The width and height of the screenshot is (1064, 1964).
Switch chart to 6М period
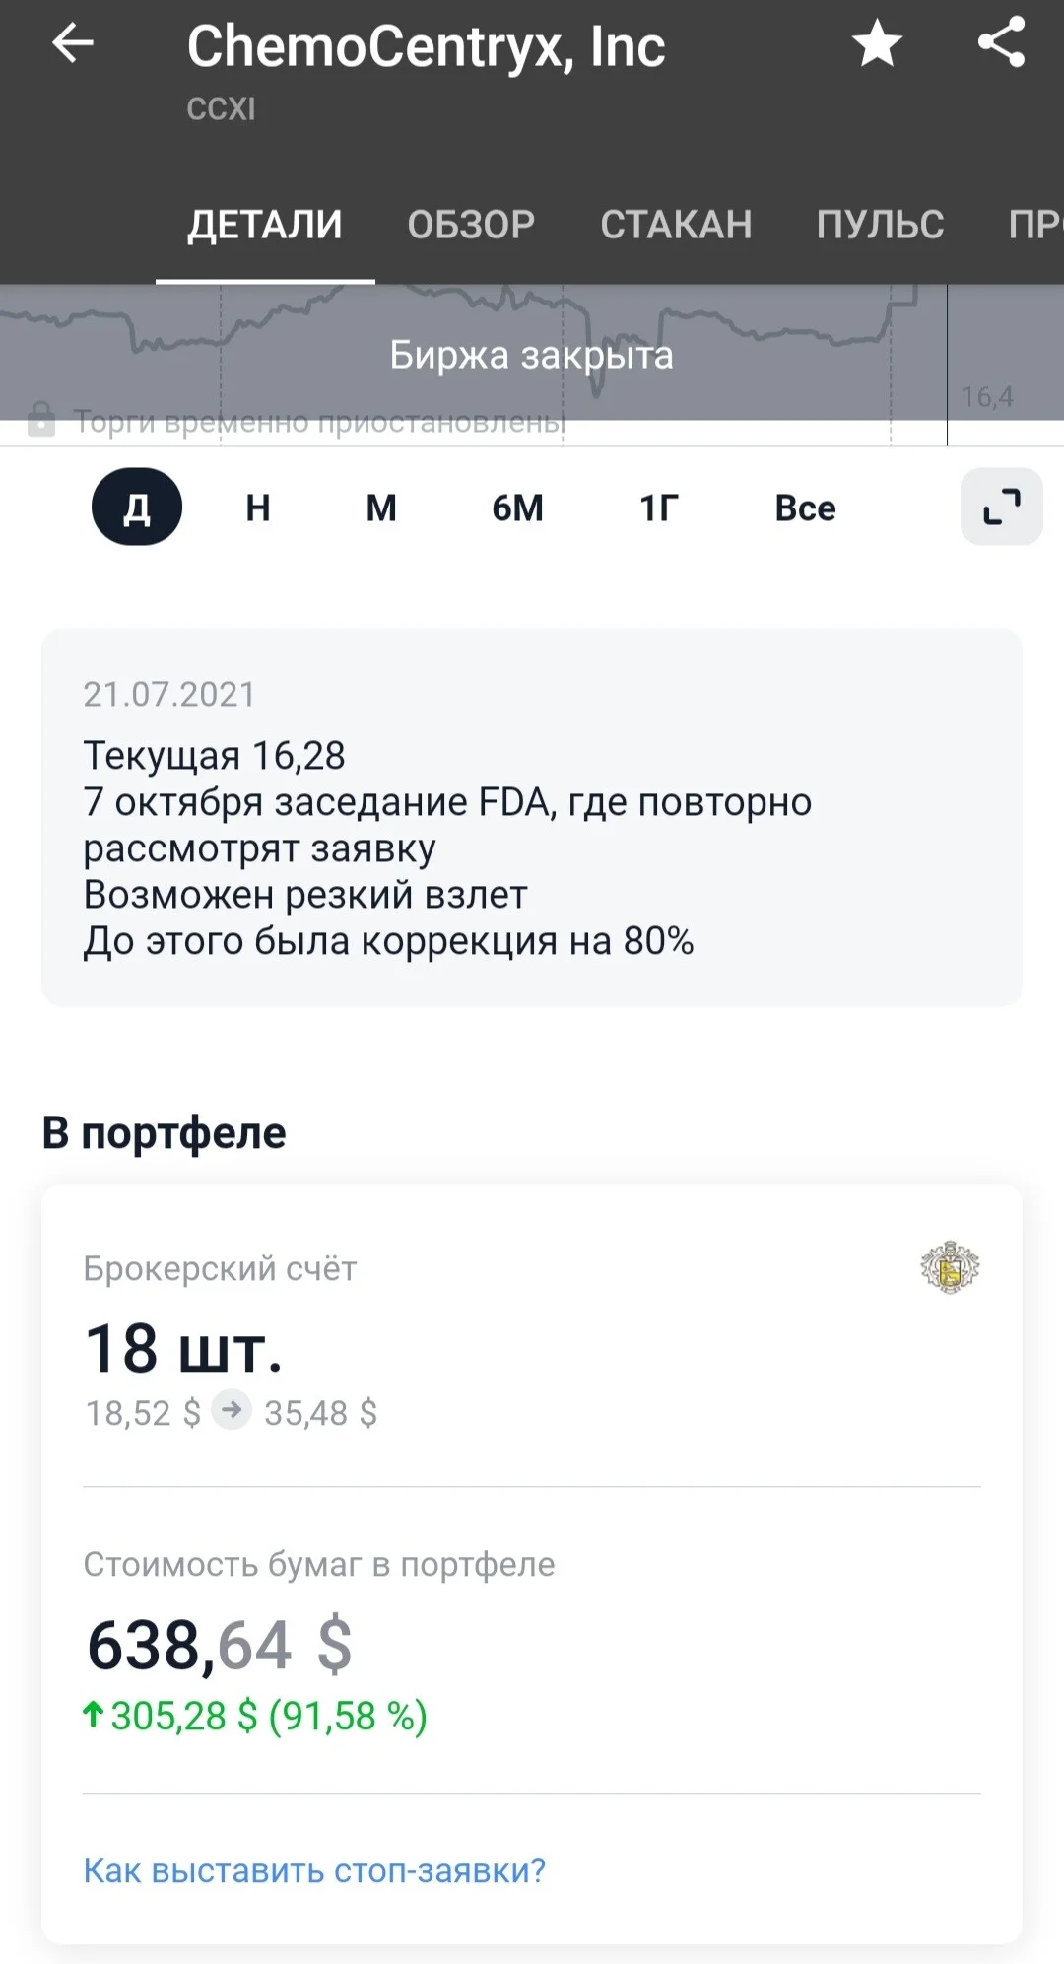517,508
